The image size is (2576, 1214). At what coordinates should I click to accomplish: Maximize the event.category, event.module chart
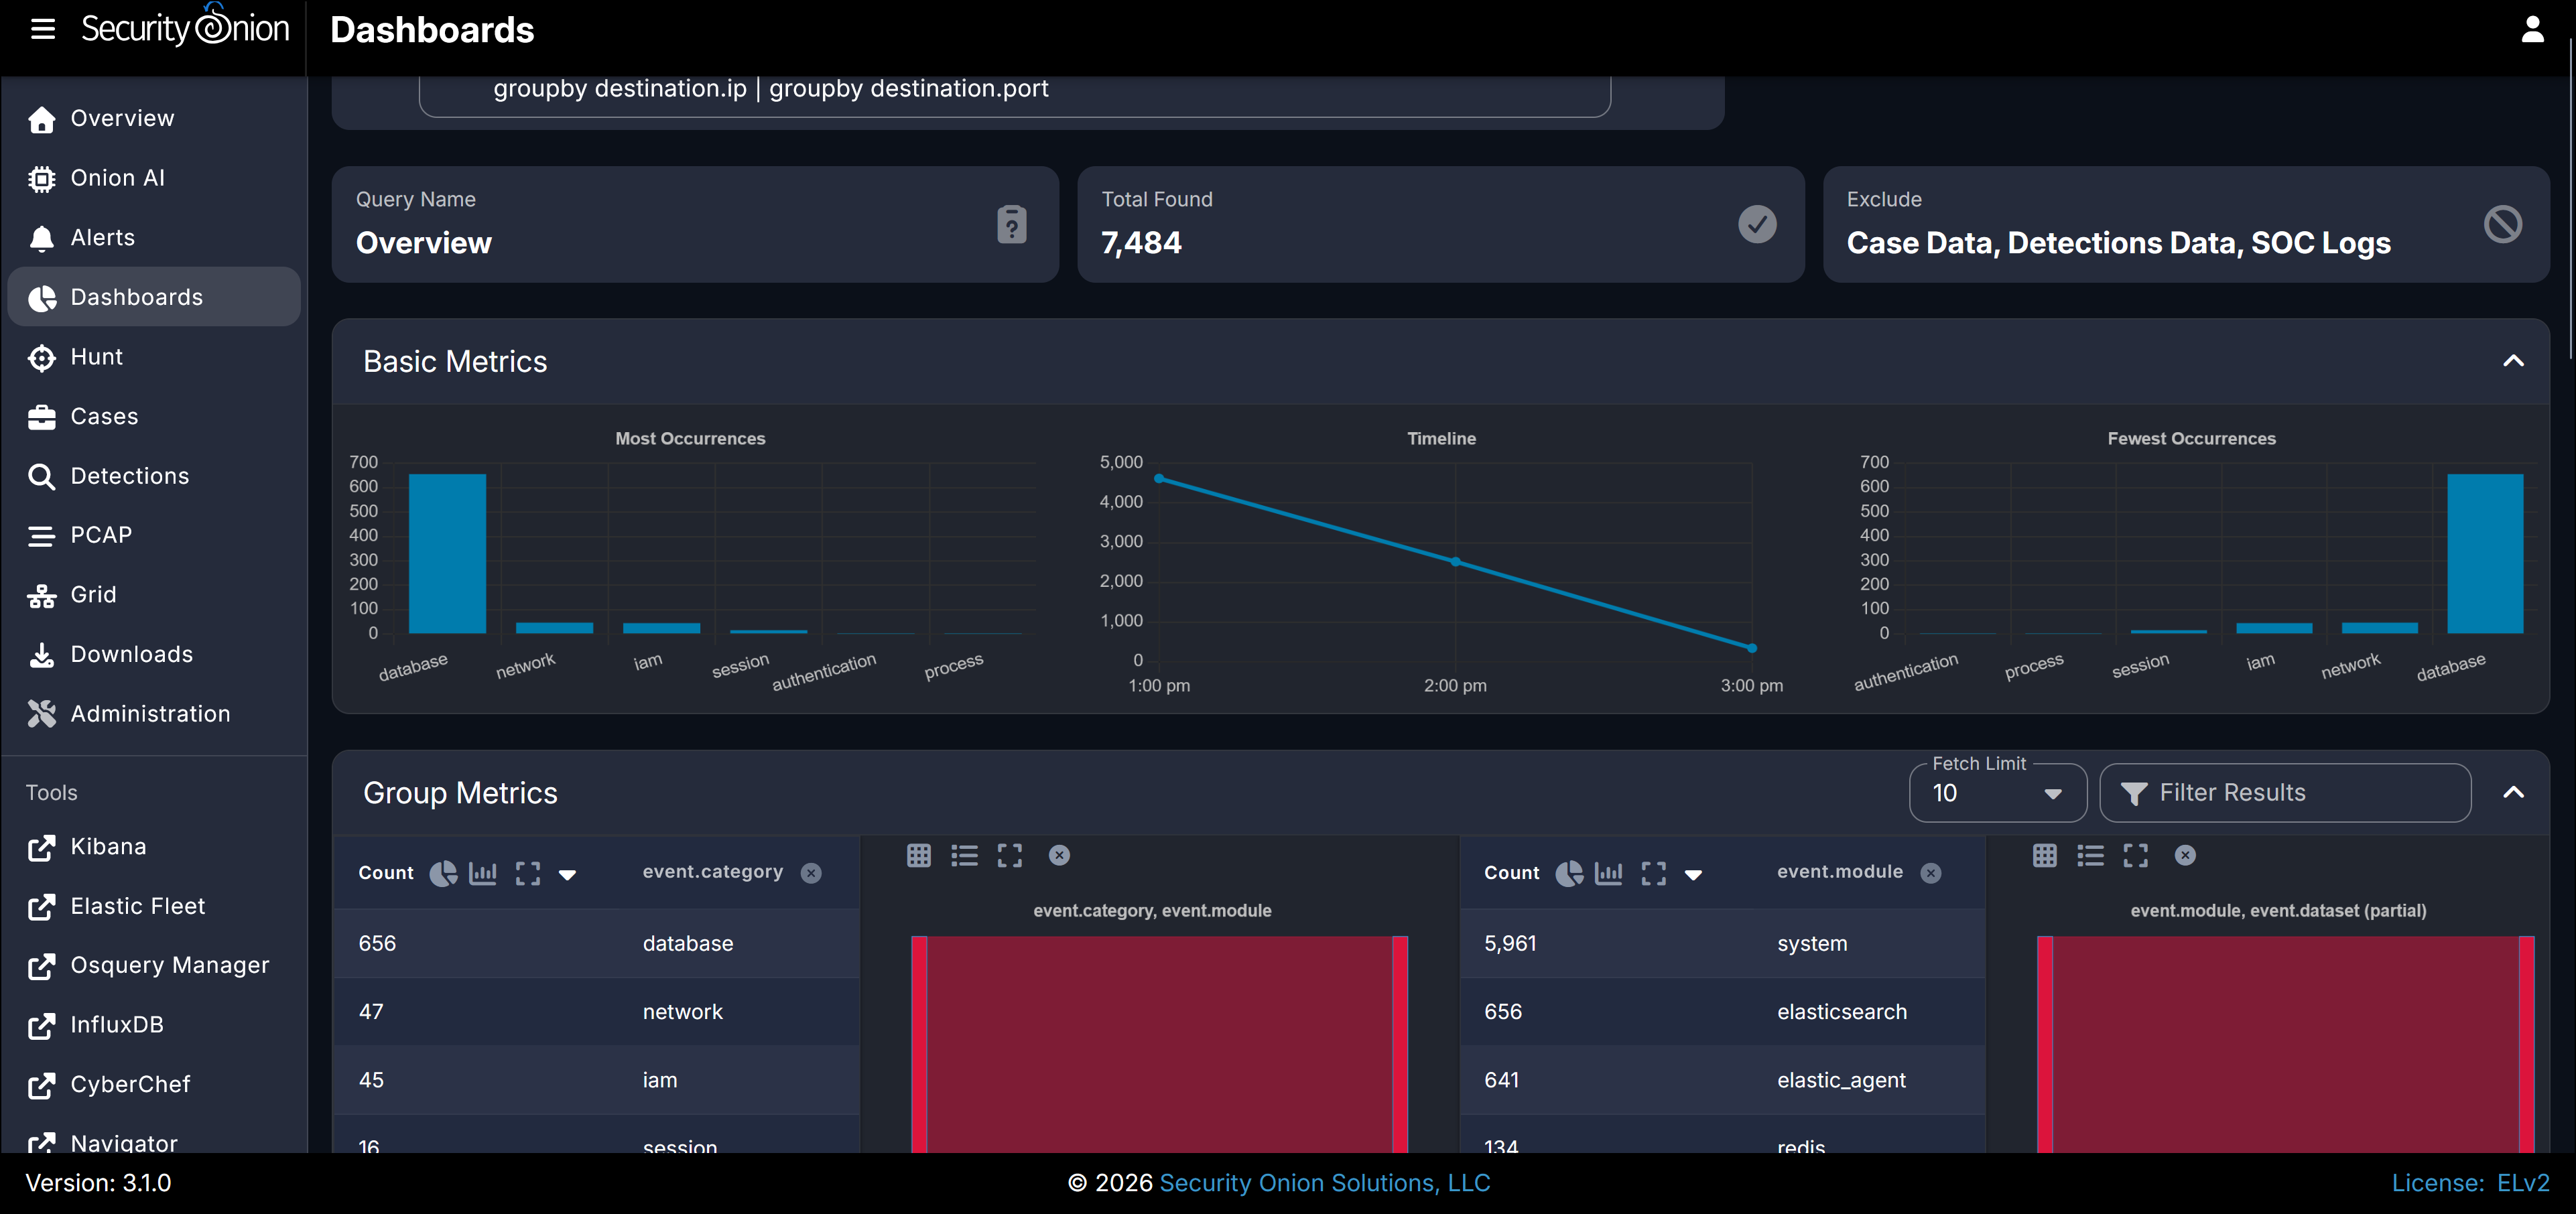1010,855
